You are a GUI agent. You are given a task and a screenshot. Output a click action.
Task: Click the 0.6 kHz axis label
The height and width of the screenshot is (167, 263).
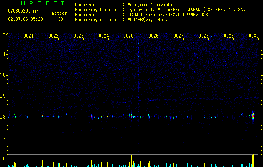3,159
